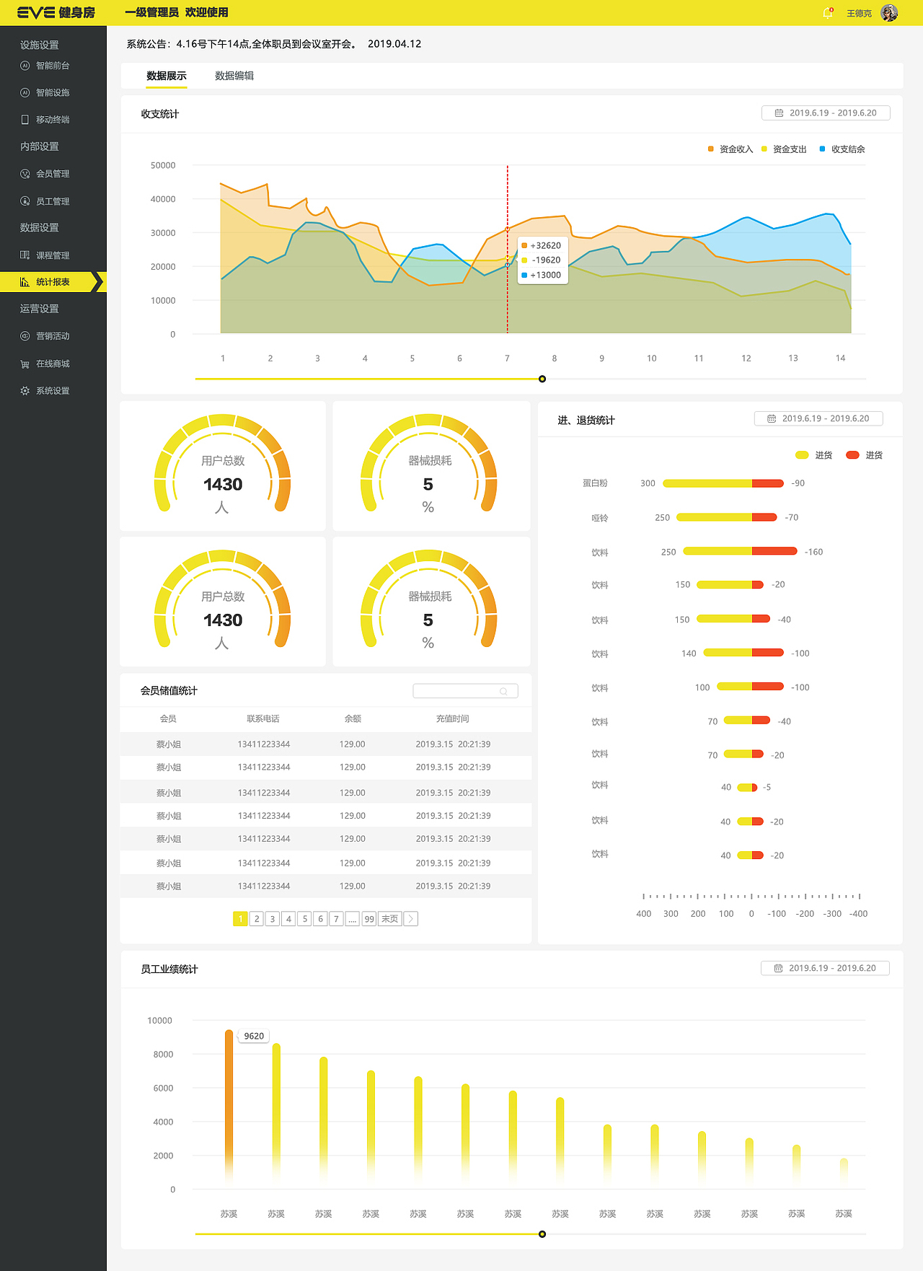Click the notification bell icon

827,13
